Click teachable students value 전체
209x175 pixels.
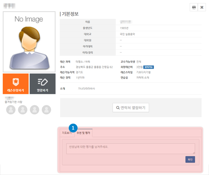tap(139, 62)
